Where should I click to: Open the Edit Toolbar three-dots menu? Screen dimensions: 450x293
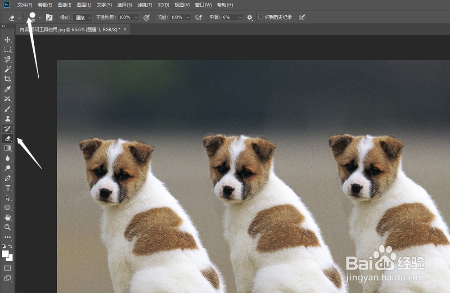pos(8,237)
